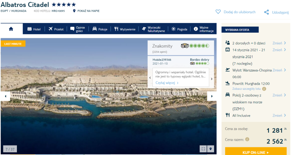Click Czytaj więcej in review

click(x=167, y=83)
